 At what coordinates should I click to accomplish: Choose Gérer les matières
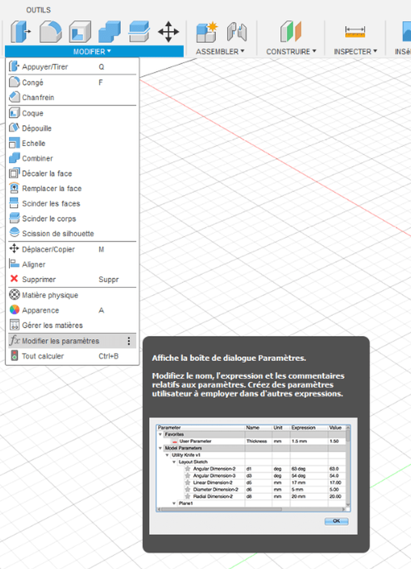pyautogui.click(x=72, y=325)
